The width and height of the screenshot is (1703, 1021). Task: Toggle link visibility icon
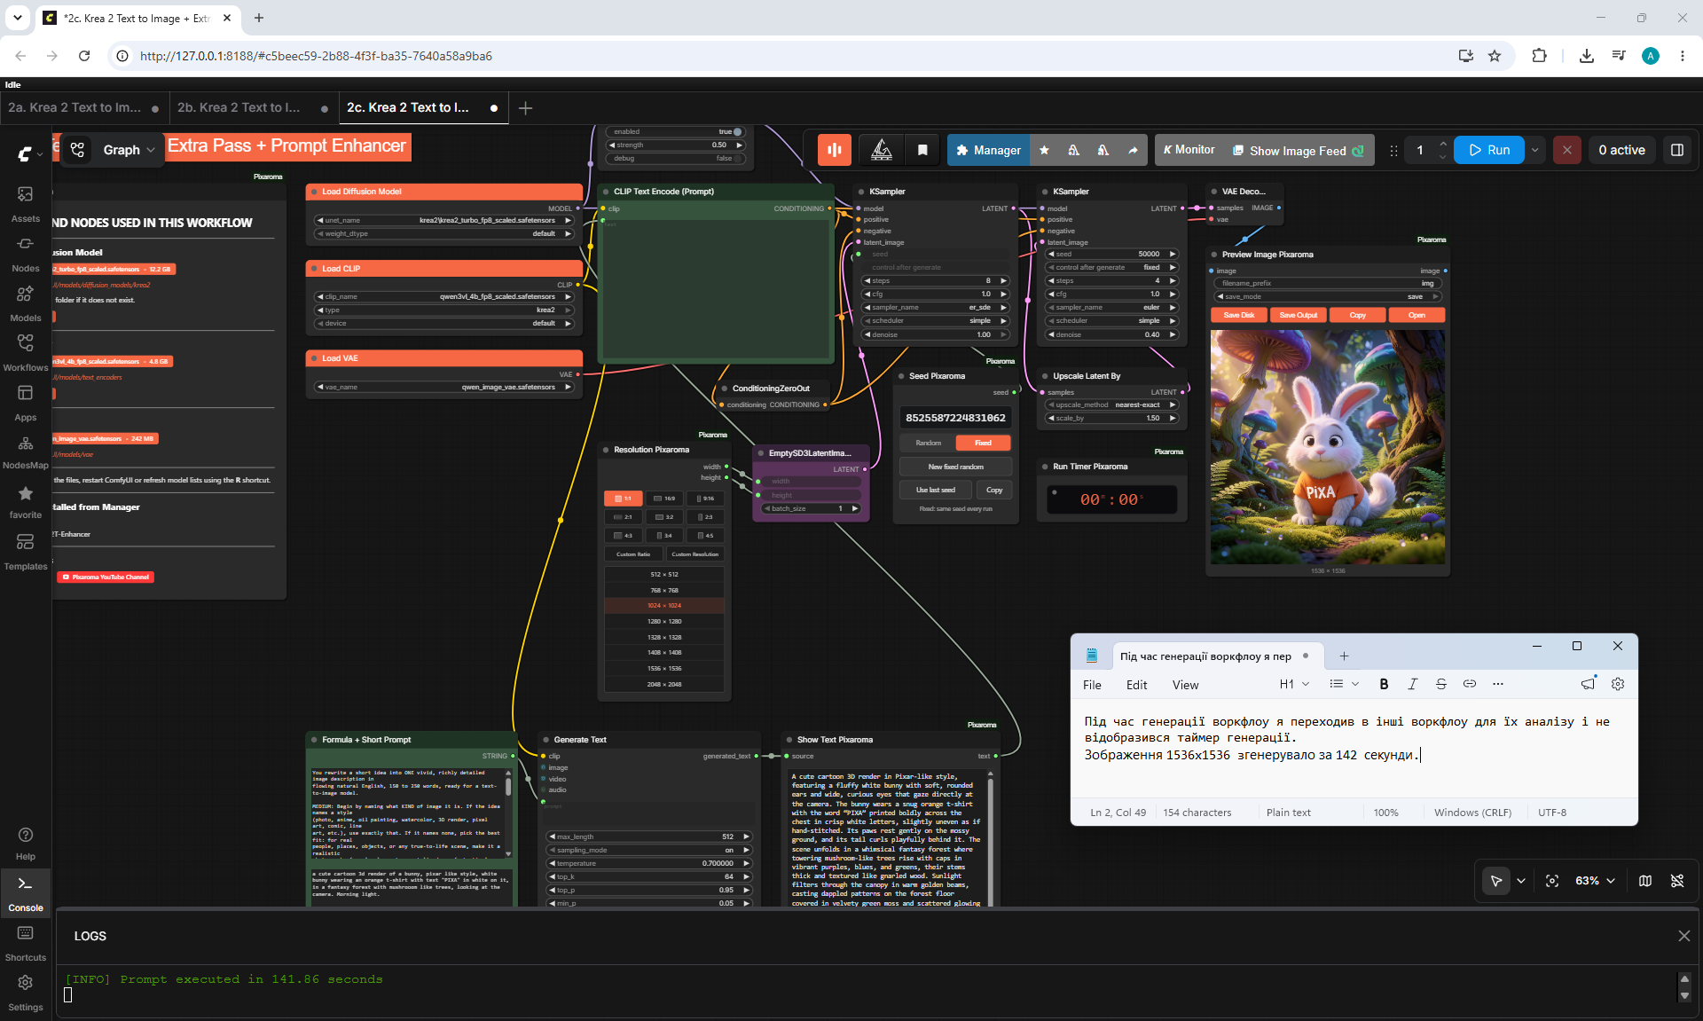1677,881
